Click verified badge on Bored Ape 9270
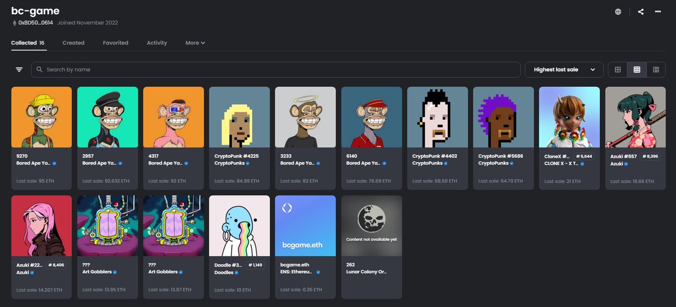 click(54, 163)
